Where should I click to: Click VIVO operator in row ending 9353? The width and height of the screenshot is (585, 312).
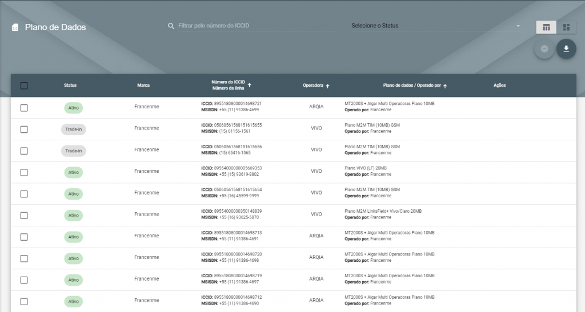(x=316, y=171)
